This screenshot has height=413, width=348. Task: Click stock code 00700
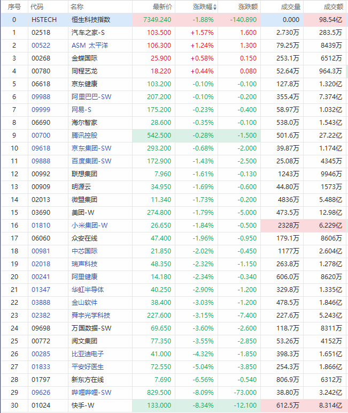tap(41, 136)
